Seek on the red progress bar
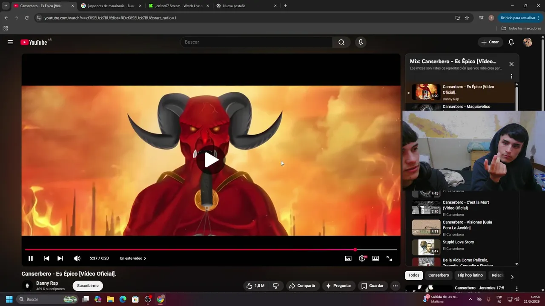 point(211,249)
